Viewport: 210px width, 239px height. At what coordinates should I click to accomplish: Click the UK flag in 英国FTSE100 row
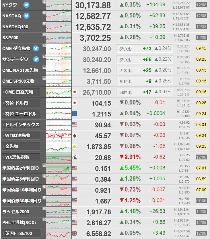[x=75, y=233]
